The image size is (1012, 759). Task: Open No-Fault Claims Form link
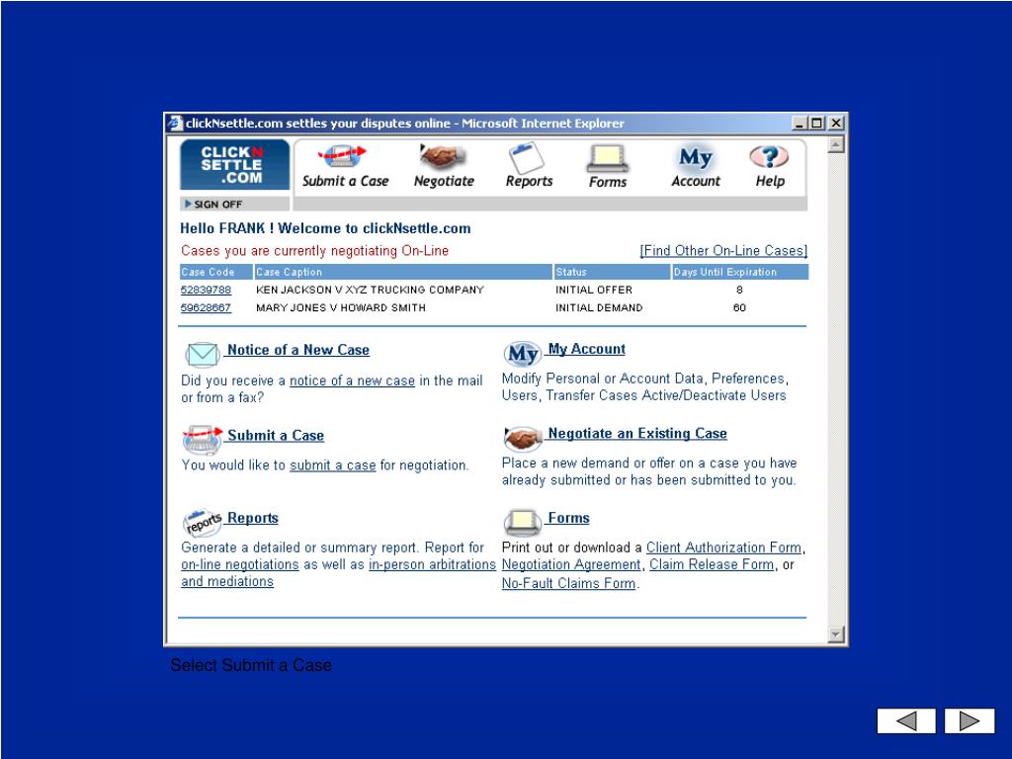[x=568, y=583]
